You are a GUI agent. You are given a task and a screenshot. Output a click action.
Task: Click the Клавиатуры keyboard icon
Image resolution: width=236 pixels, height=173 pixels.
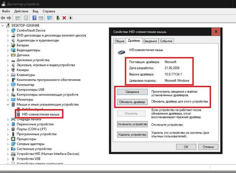click(13, 75)
